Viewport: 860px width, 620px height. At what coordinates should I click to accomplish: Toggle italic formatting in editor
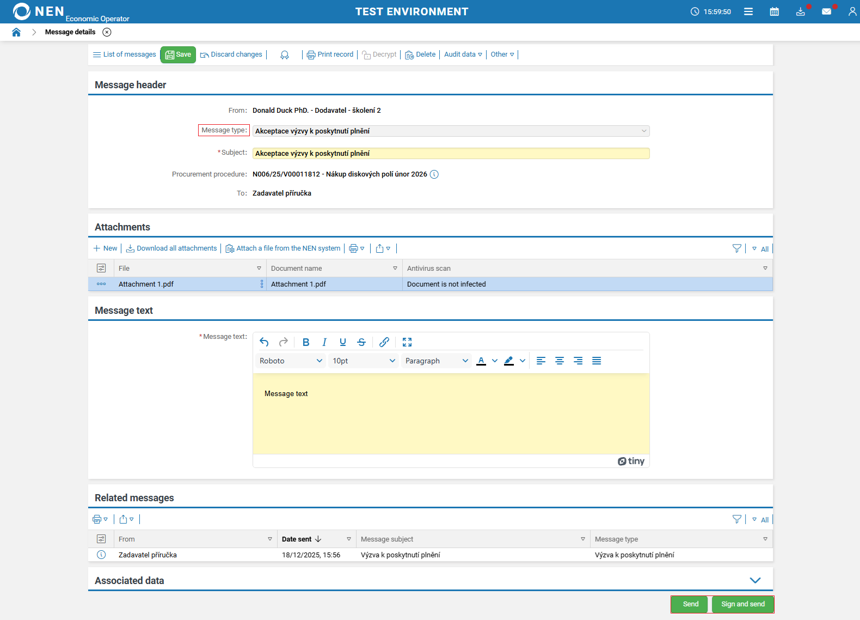[x=324, y=342]
